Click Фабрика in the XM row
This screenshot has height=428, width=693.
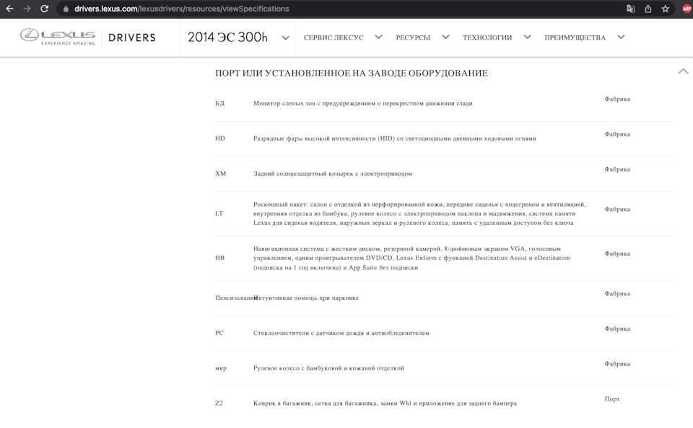(x=617, y=169)
